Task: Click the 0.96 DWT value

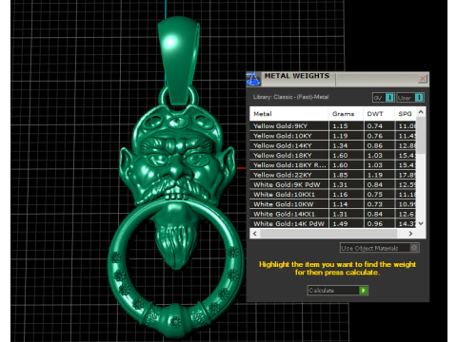Action: [x=375, y=223]
